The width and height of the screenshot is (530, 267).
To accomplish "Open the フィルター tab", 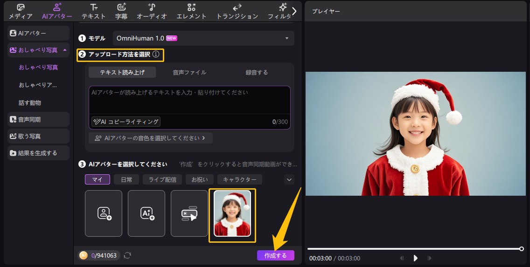I will (x=279, y=12).
